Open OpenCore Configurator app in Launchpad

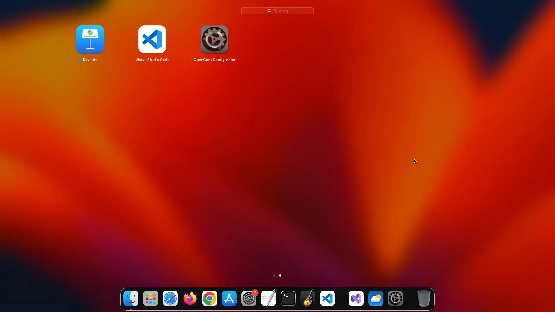pyautogui.click(x=214, y=40)
